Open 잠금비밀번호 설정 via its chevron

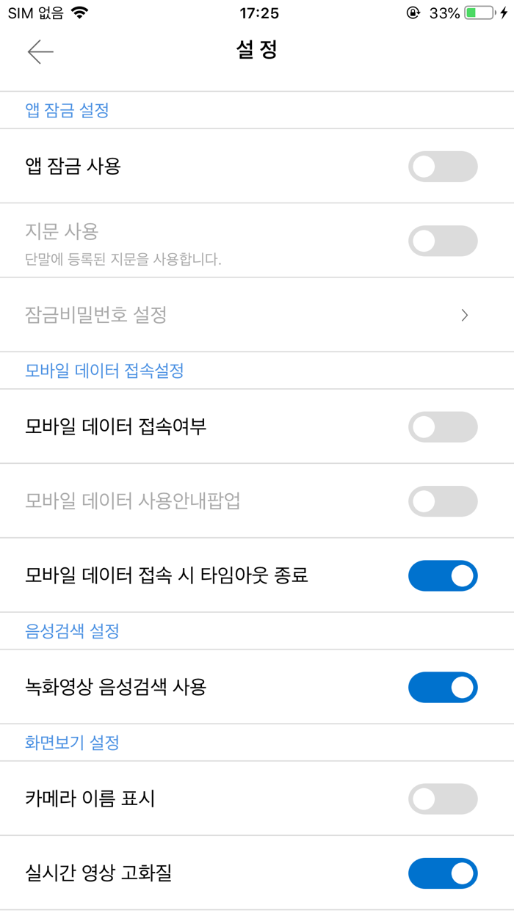(464, 315)
